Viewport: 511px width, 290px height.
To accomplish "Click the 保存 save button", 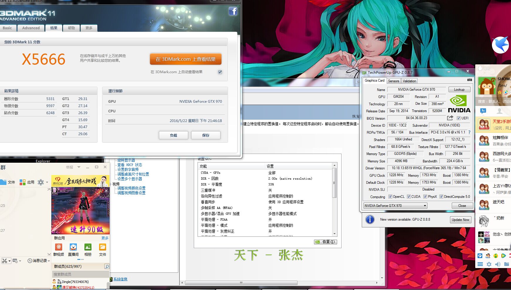I will click(x=206, y=135).
